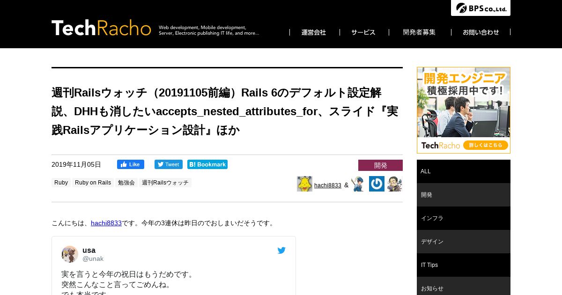Select the 開発 sidebar category

[x=464, y=195]
